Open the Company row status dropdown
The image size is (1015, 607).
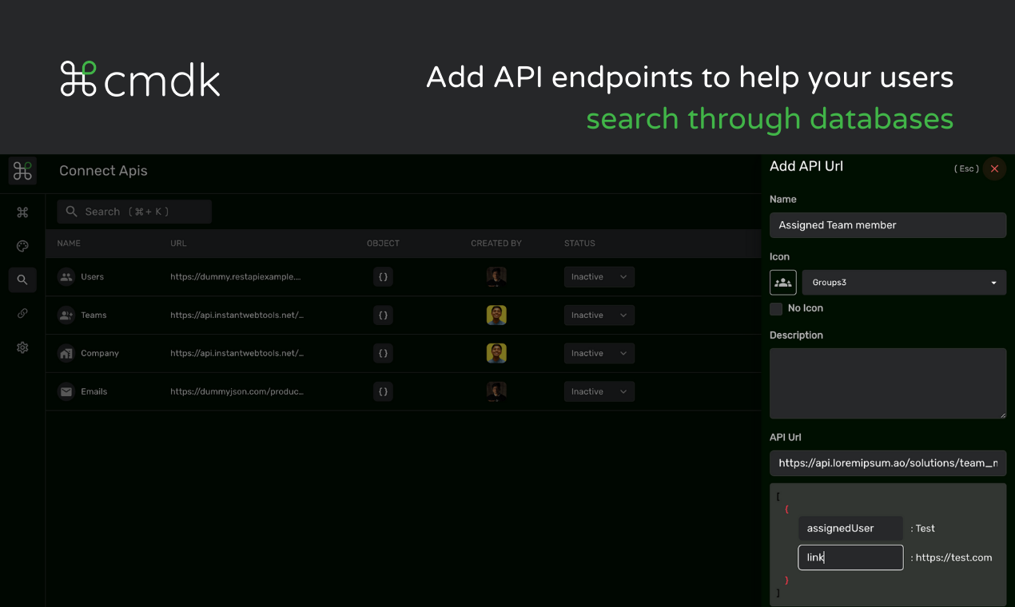(x=599, y=353)
